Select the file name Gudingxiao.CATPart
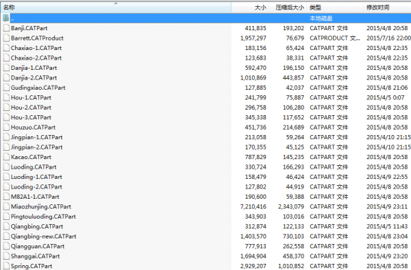Viewport: 411px width, 270px height. [x=38, y=88]
